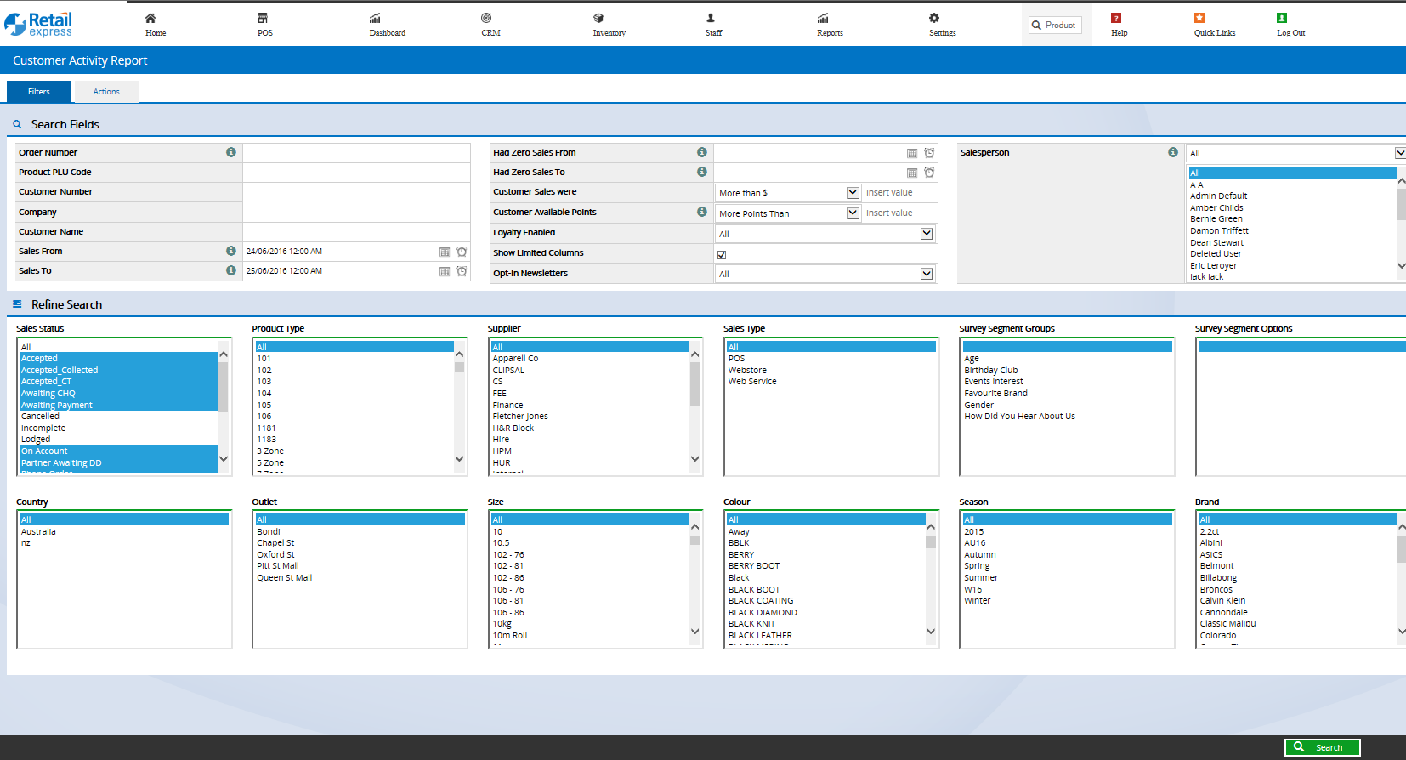Select Birthday Club survey segment group
This screenshot has height=760, width=1406.
991,371
